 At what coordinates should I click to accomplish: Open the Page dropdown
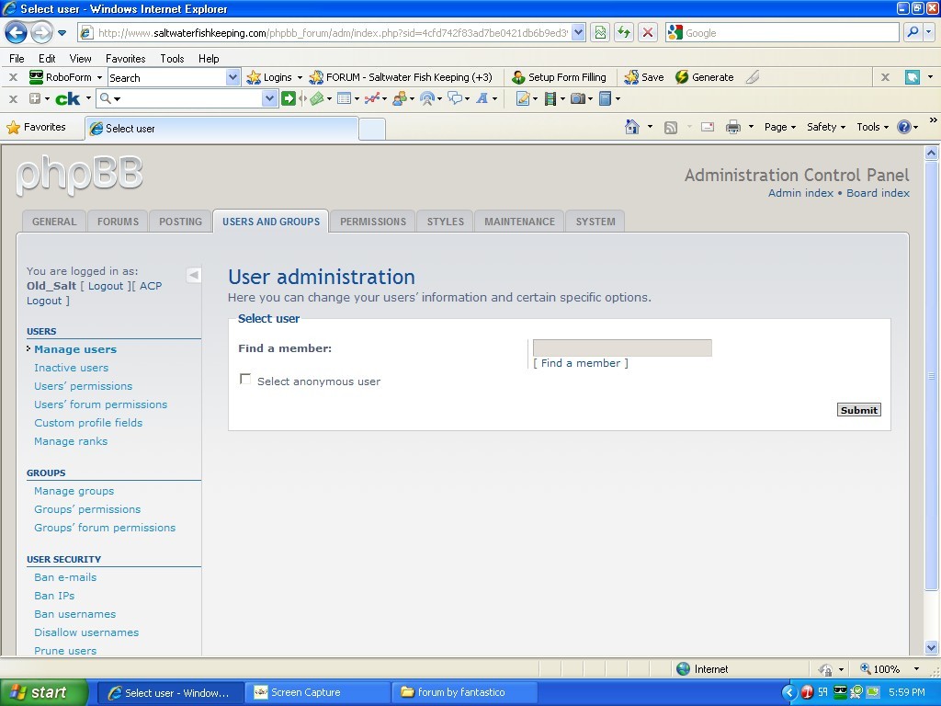click(777, 127)
